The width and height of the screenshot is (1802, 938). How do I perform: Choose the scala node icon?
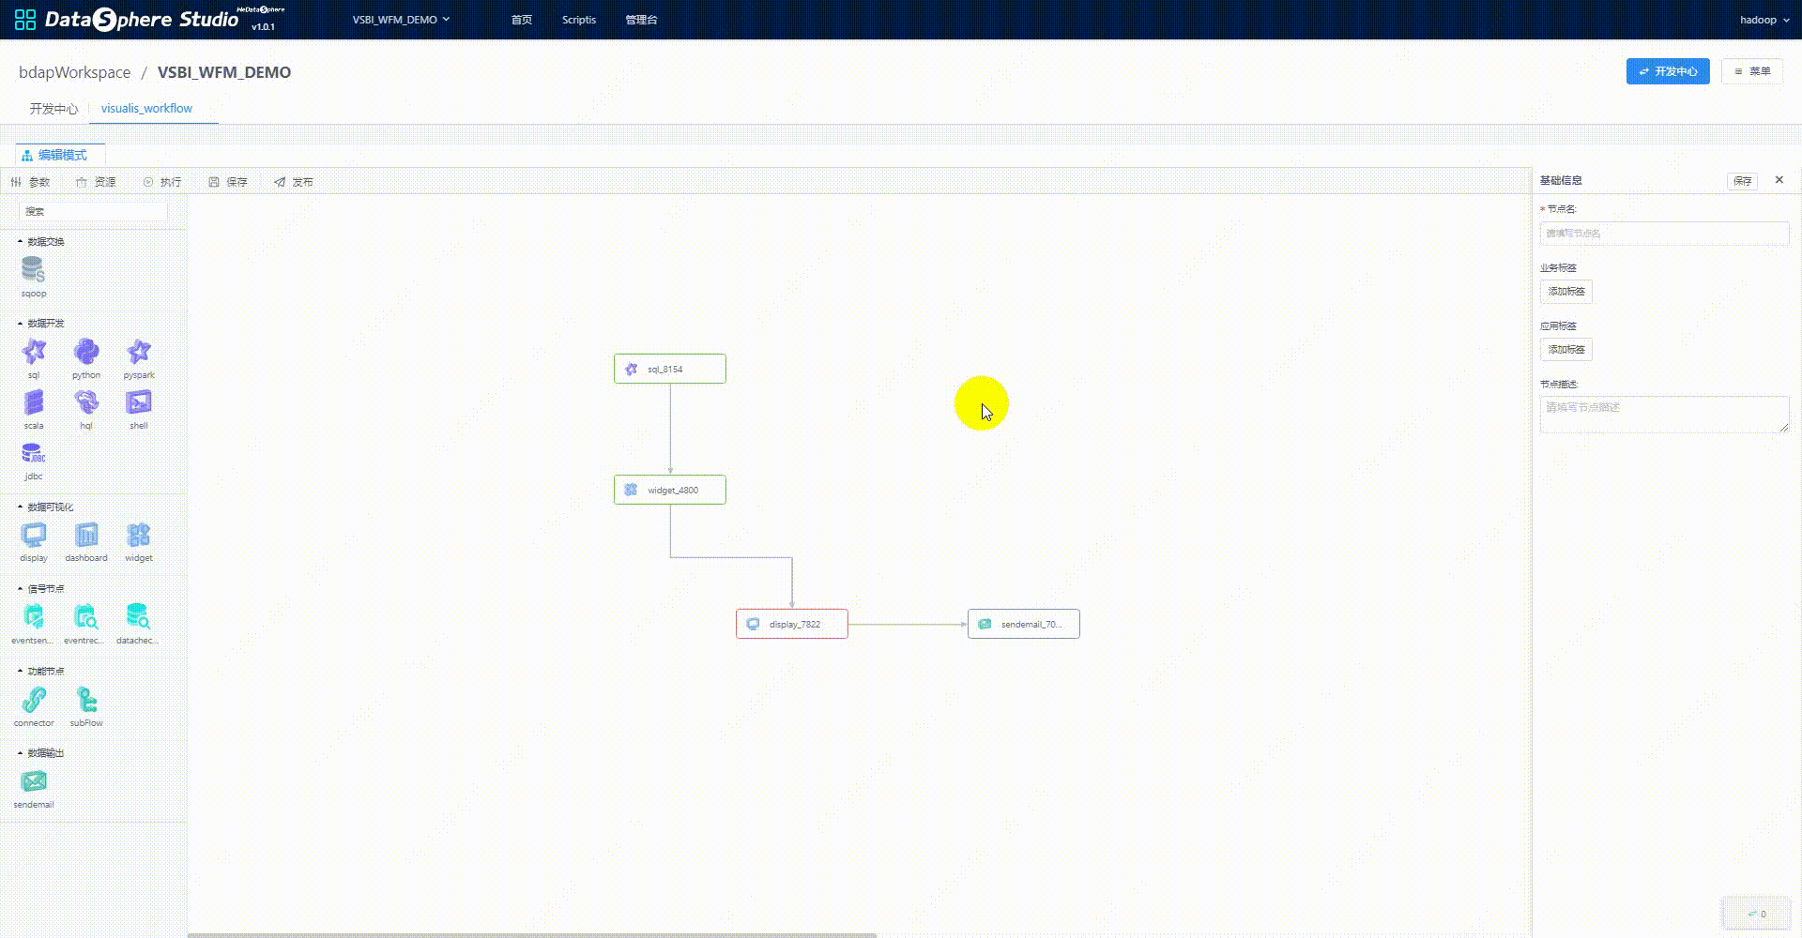click(x=34, y=402)
